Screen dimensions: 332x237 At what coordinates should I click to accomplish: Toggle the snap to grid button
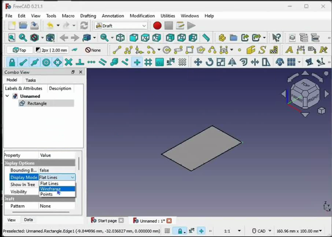(148, 62)
